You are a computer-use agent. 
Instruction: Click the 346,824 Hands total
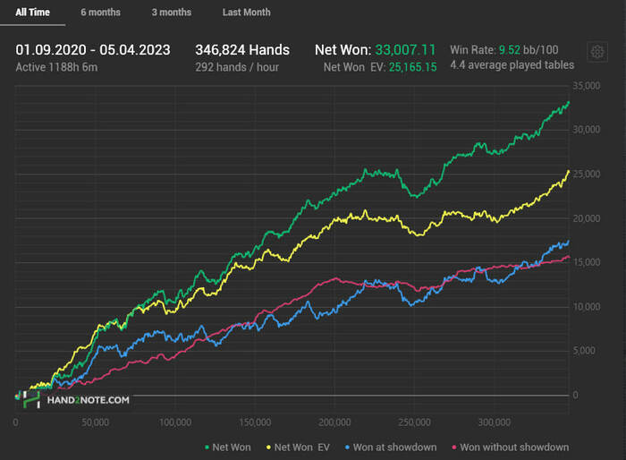(x=242, y=50)
